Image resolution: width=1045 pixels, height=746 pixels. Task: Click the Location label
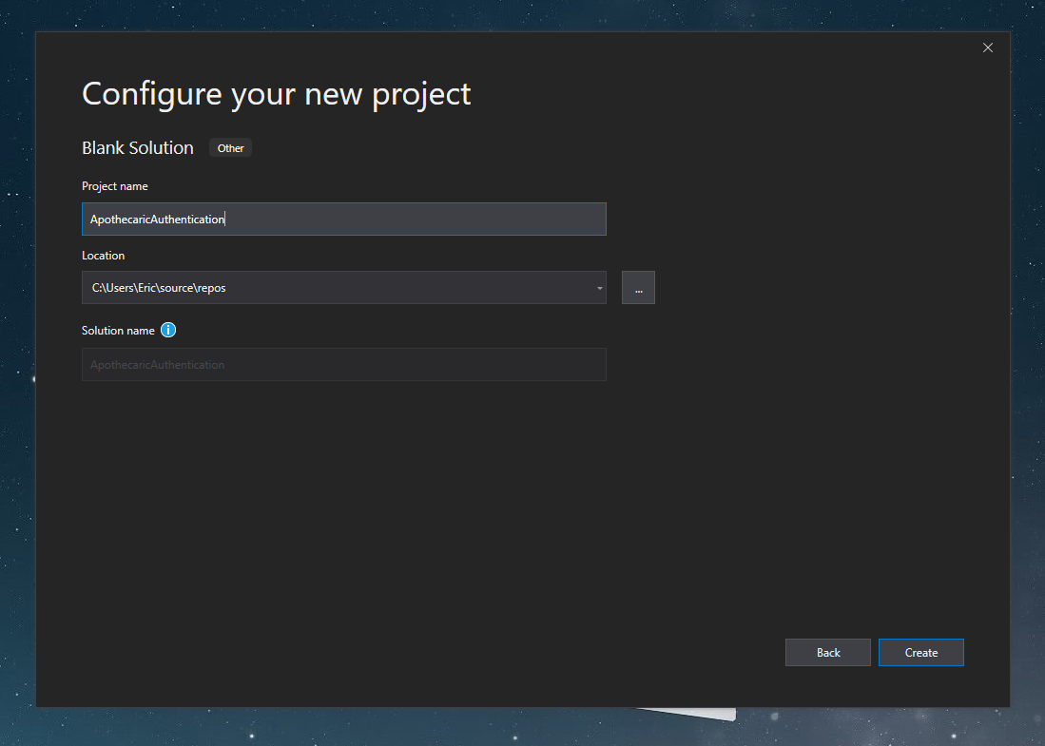103,256
